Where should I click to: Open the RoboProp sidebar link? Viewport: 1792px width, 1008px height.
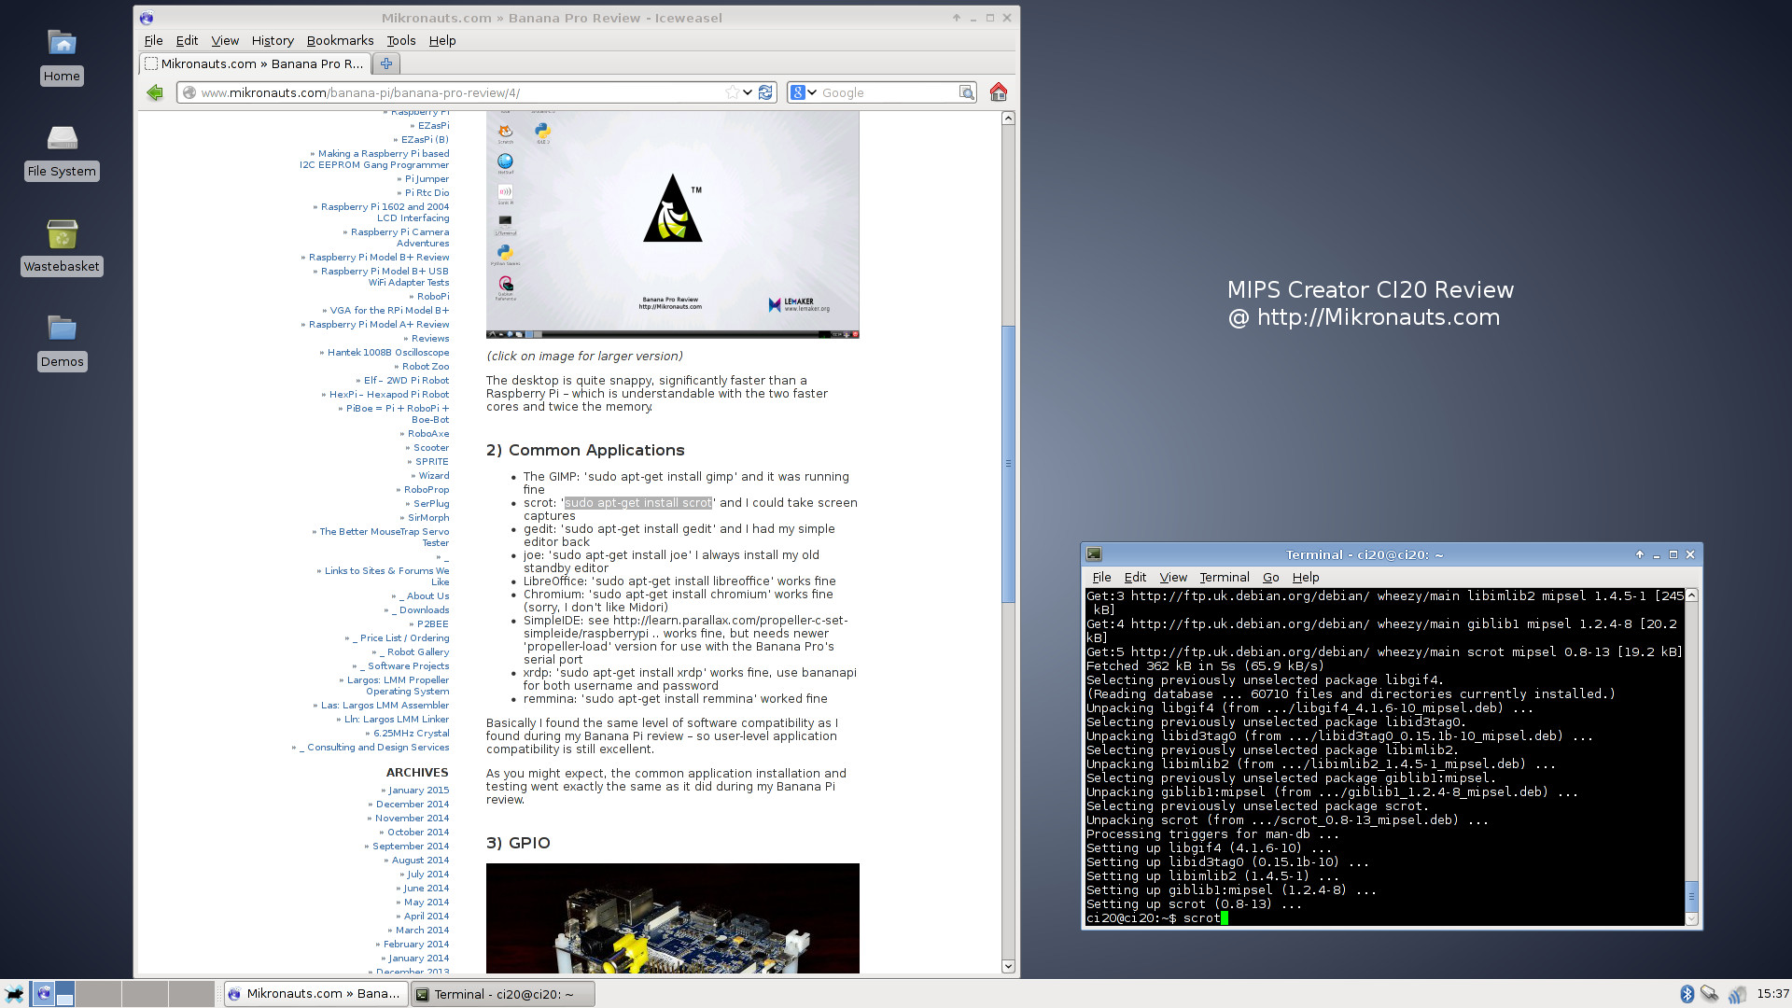(427, 489)
